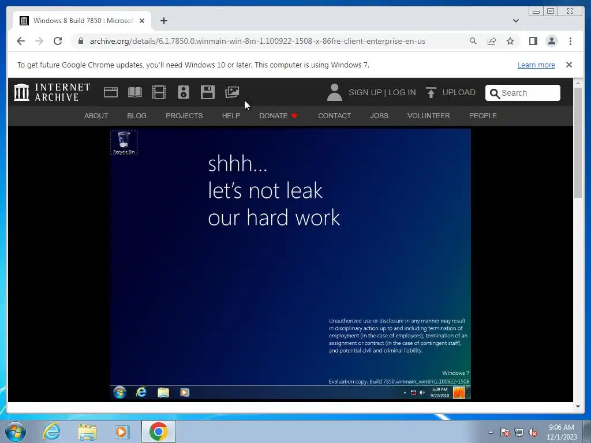
Task: Open ABOUT in the navigation menu
Action: pyautogui.click(x=96, y=115)
